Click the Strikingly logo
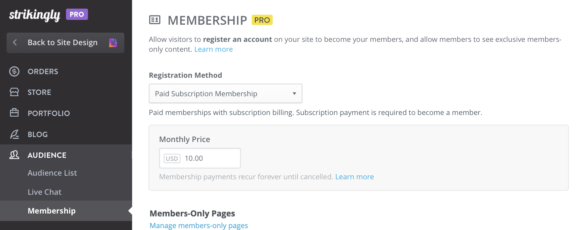582x230 pixels. click(35, 15)
